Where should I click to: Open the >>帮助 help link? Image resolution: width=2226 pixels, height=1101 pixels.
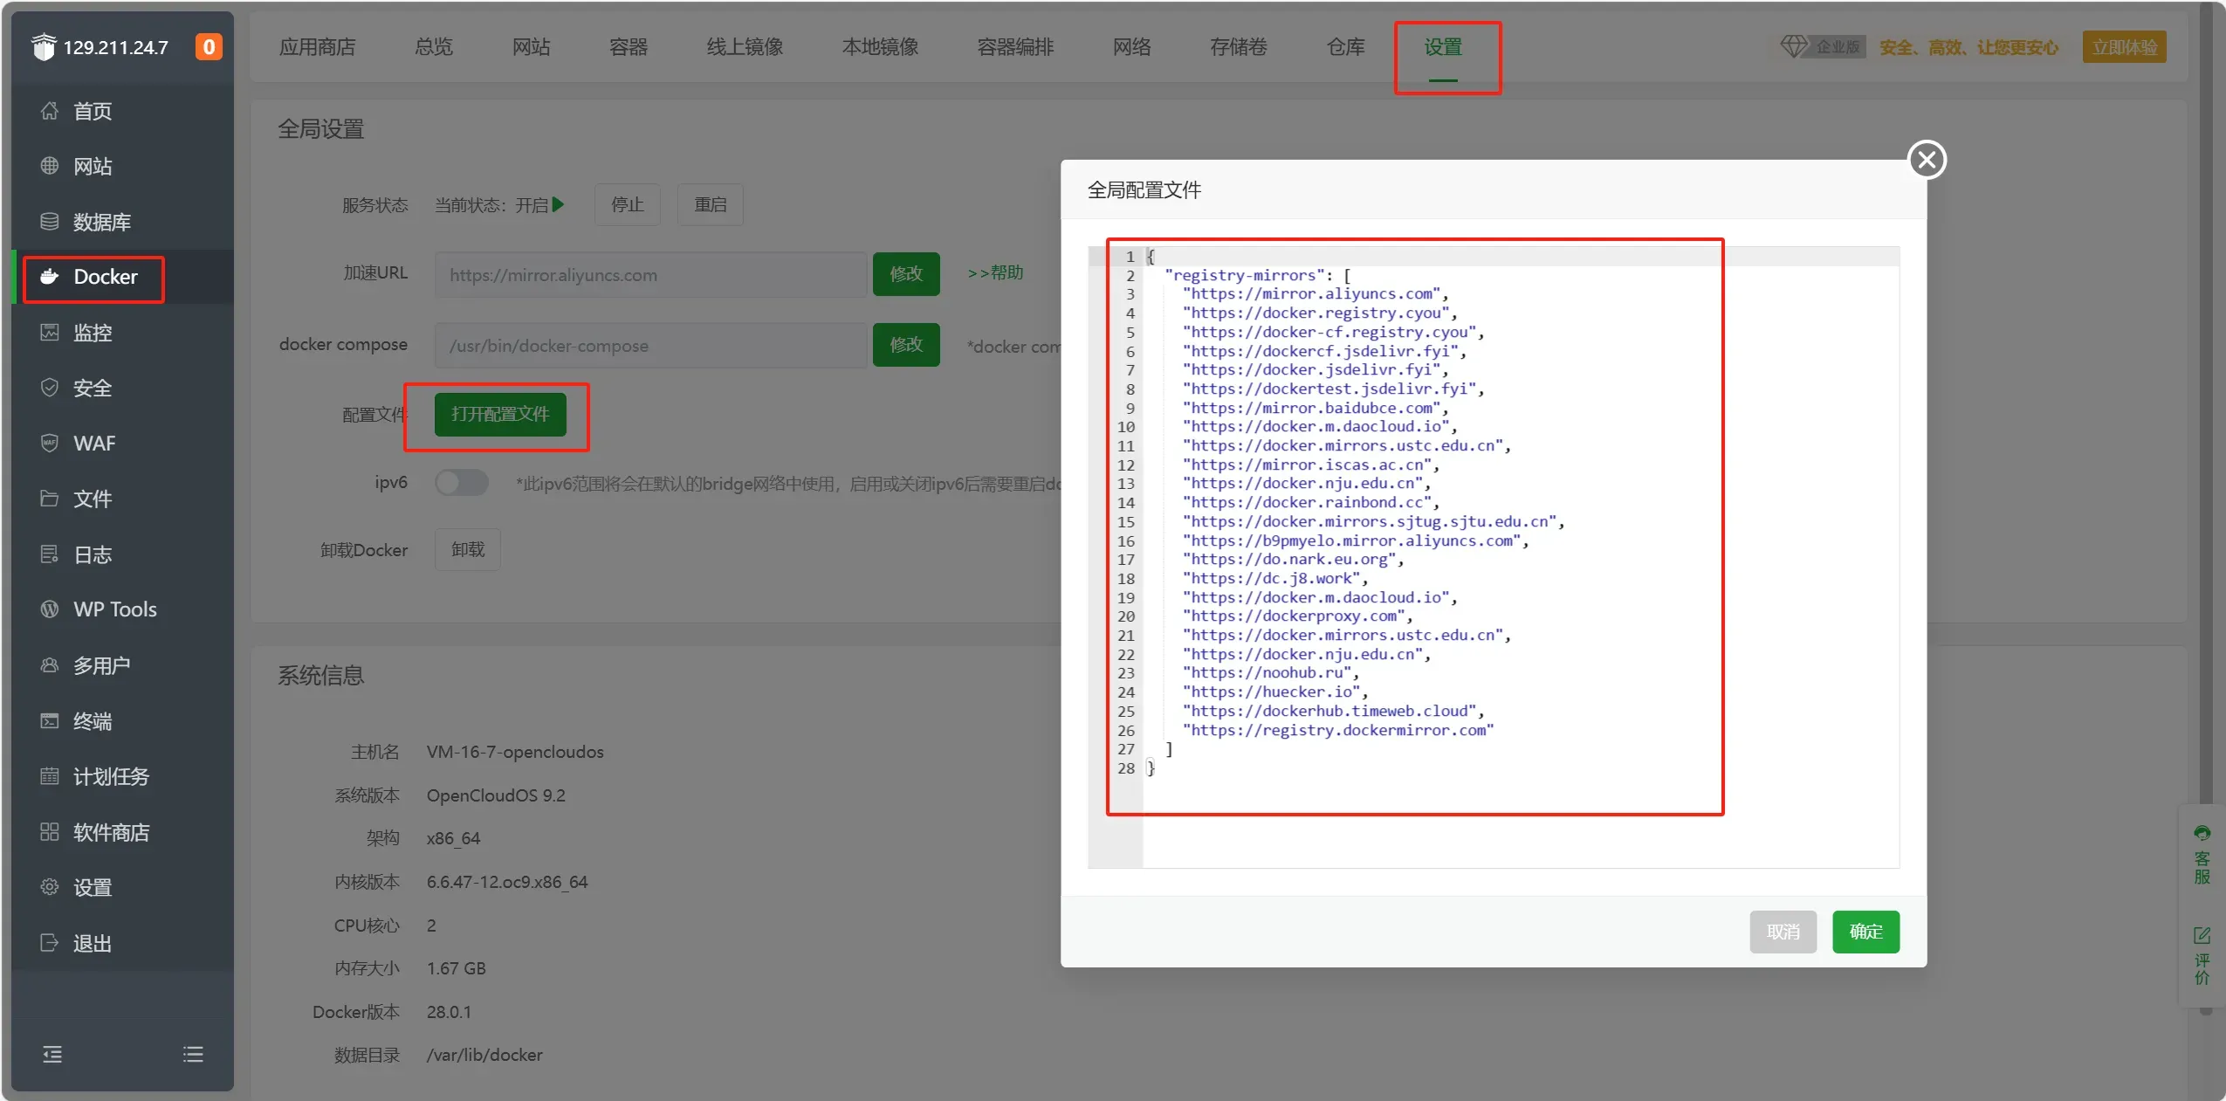click(995, 272)
